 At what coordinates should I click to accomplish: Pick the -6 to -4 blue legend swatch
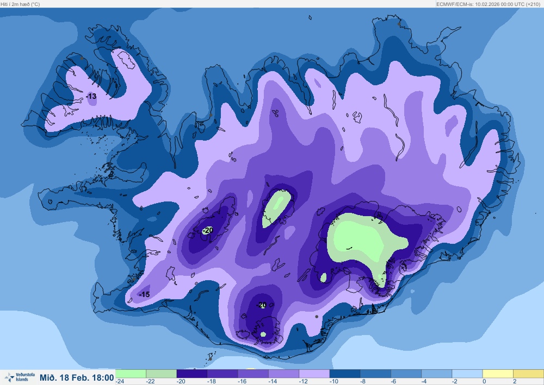click(x=406, y=374)
